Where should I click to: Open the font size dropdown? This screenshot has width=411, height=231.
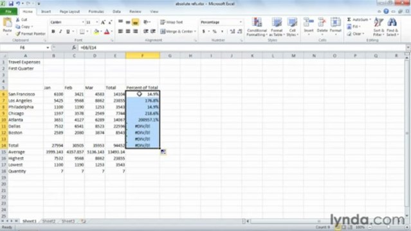point(96,22)
